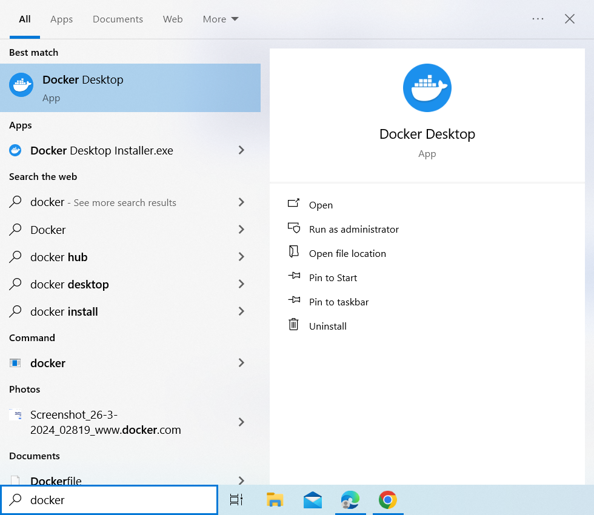Viewport: 594px width, 515px height.
Task: Open Task View from the taskbar
Action: [x=236, y=500]
